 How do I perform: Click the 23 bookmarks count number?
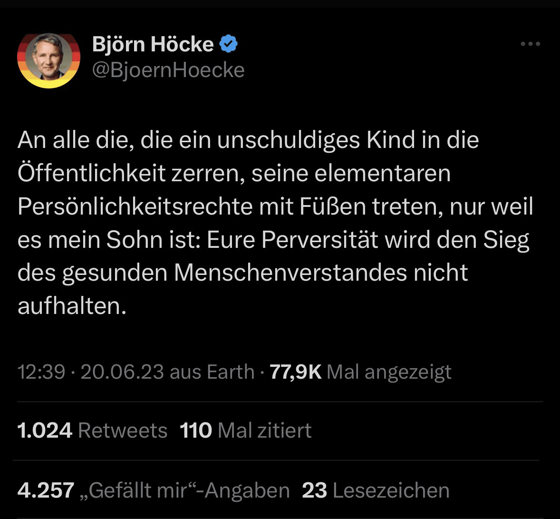(x=314, y=490)
